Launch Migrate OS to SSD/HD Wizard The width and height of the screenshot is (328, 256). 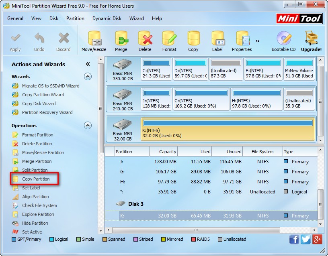coord(46,86)
